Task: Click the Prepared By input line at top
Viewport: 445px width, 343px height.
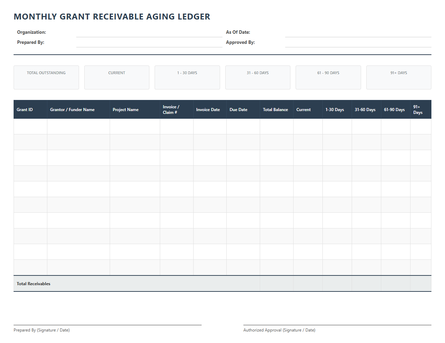Action: pyautogui.click(x=149, y=42)
